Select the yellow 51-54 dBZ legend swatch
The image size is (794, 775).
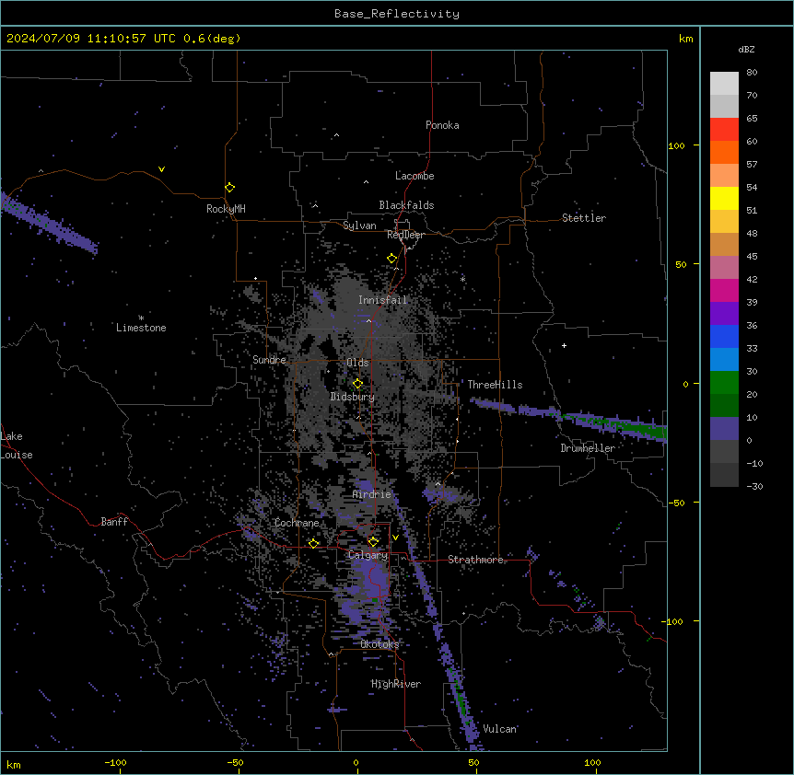[724, 198]
